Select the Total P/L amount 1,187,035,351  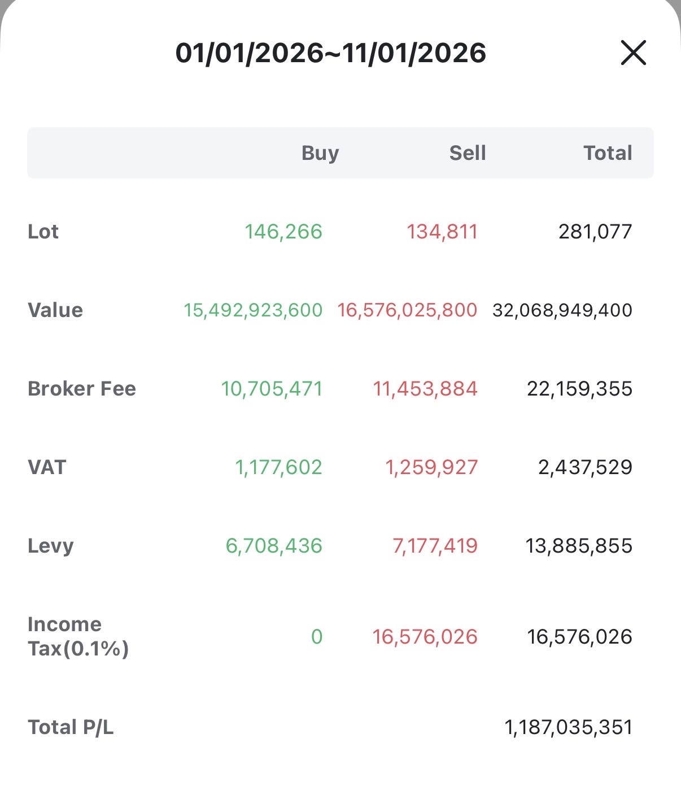point(568,727)
